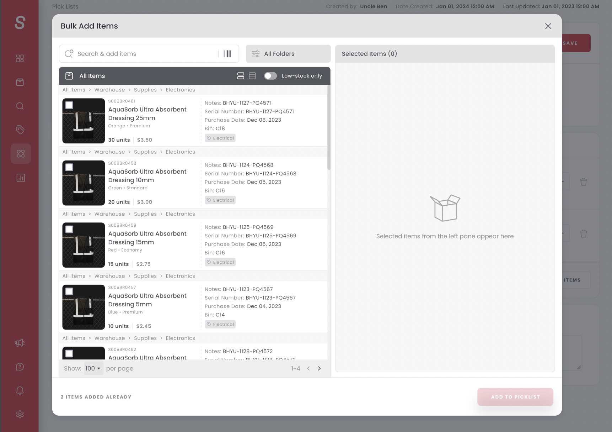
Task: Click the barcode scanner icon in the search bar
Action: click(x=227, y=53)
